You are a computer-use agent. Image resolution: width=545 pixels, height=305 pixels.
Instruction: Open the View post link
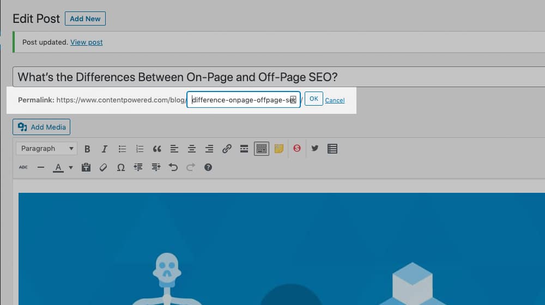pyautogui.click(x=87, y=42)
